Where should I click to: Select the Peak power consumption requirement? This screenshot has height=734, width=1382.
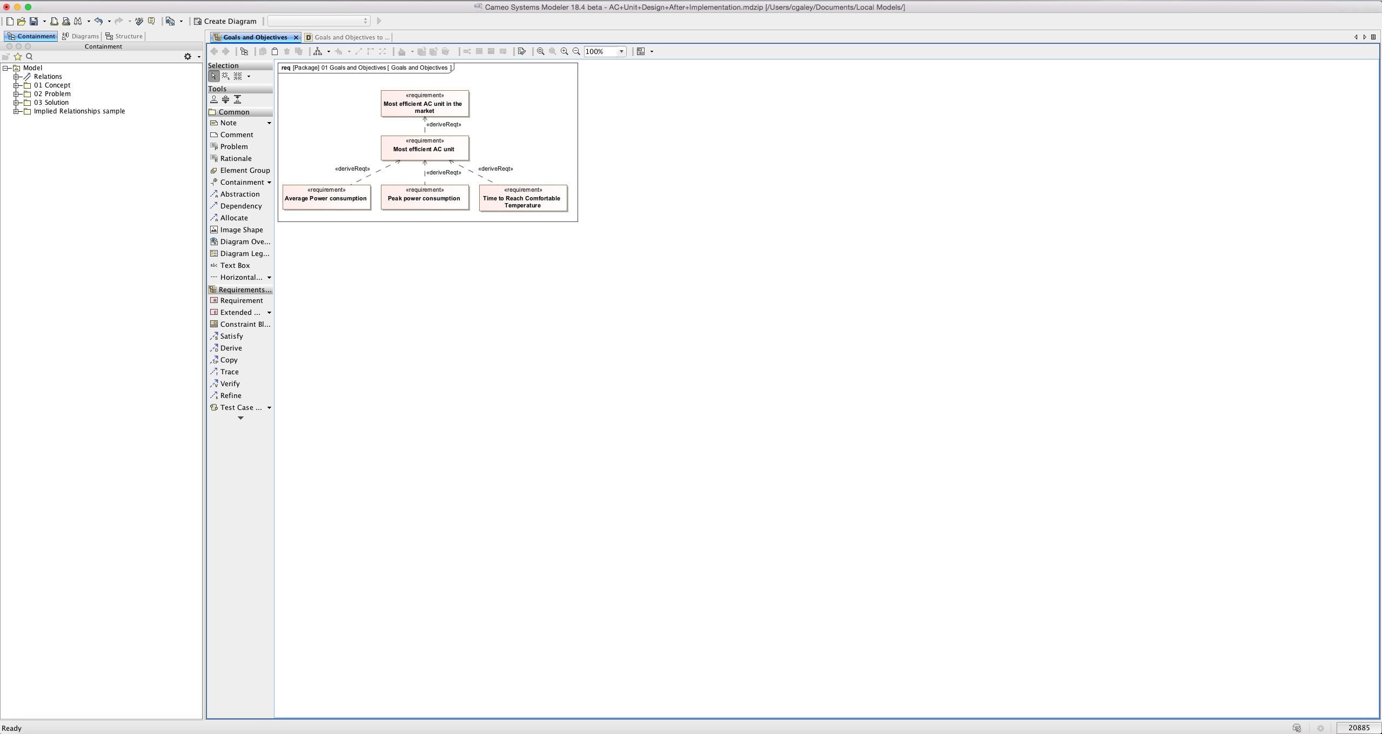[x=424, y=198]
